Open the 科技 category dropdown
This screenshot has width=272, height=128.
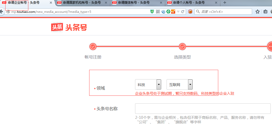[x=148, y=85]
